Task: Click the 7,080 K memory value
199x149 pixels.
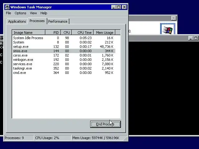Action: pyautogui.click(x=108, y=64)
